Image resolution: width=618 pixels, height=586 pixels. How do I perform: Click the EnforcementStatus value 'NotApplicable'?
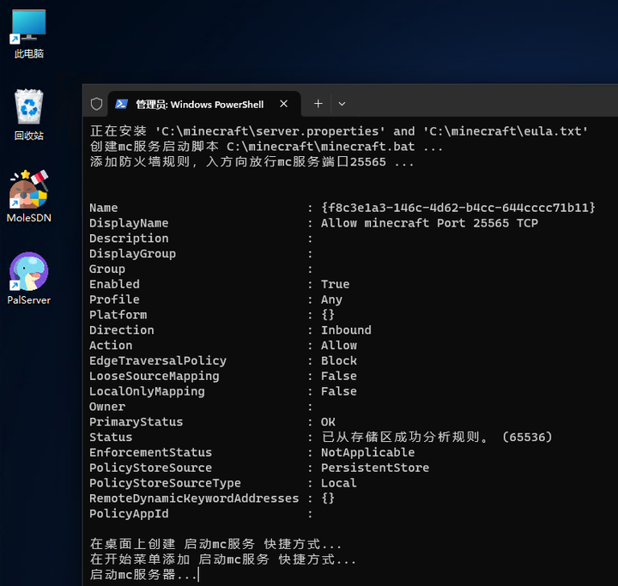coord(367,452)
